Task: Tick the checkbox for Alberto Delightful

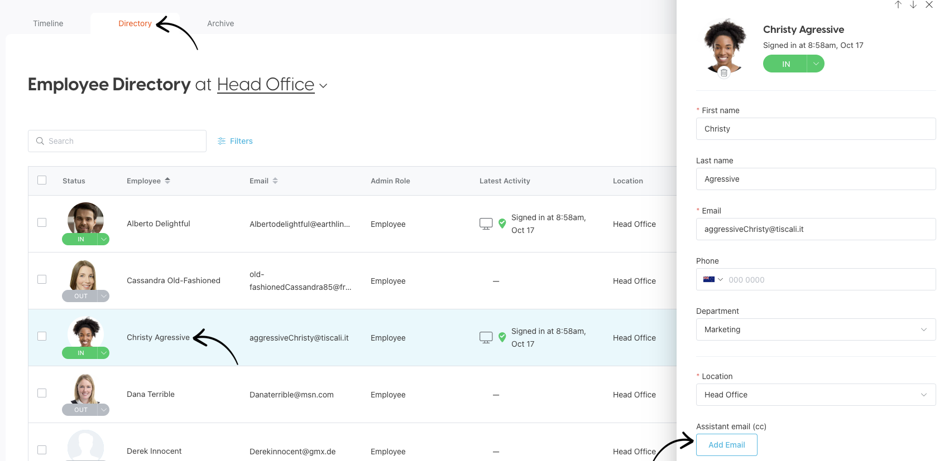Action: [x=42, y=222]
